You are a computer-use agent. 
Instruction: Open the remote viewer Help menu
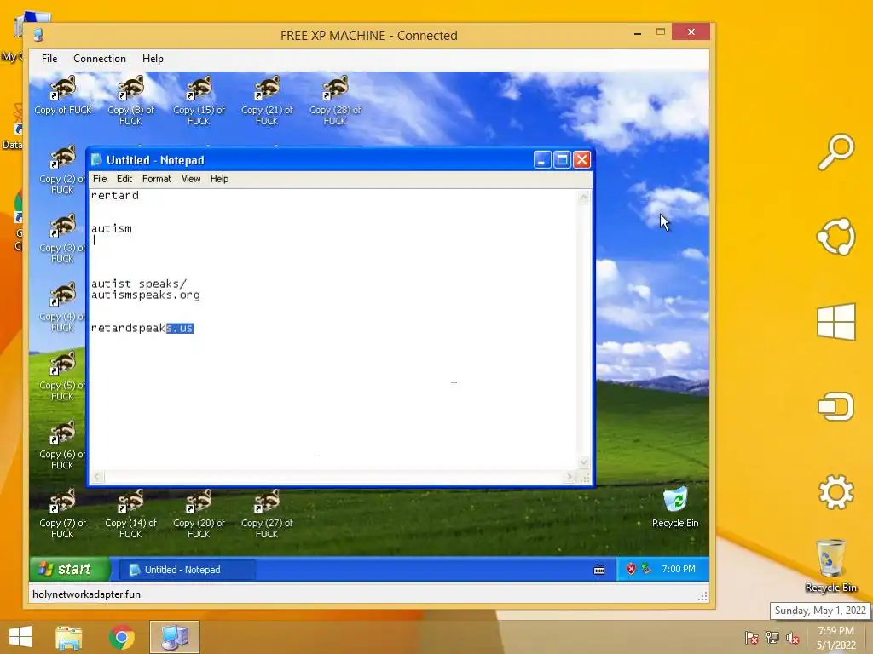point(153,59)
